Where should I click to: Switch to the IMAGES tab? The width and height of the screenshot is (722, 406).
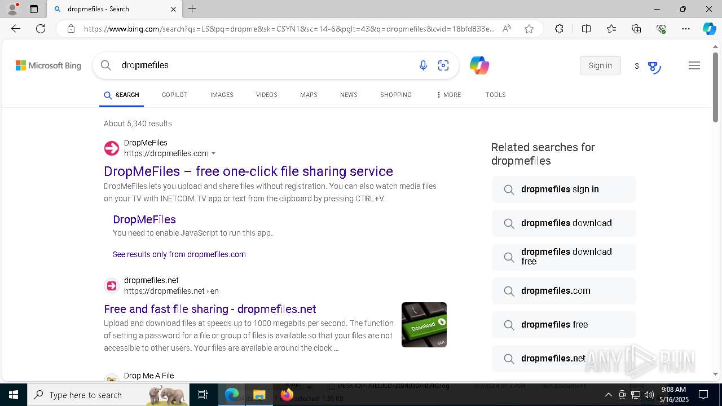pos(222,95)
